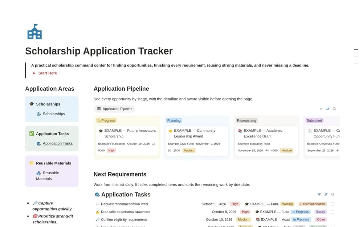Open EXAMPLE — Acad relation on eligibility row
This screenshot has height=227, width=363.
tap(273, 220)
